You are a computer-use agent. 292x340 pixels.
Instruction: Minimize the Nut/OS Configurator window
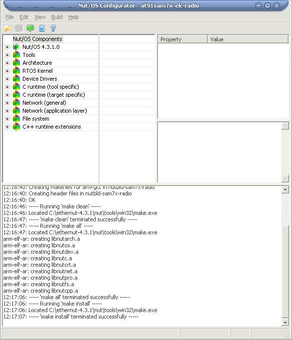pyautogui.click(x=259, y=5)
